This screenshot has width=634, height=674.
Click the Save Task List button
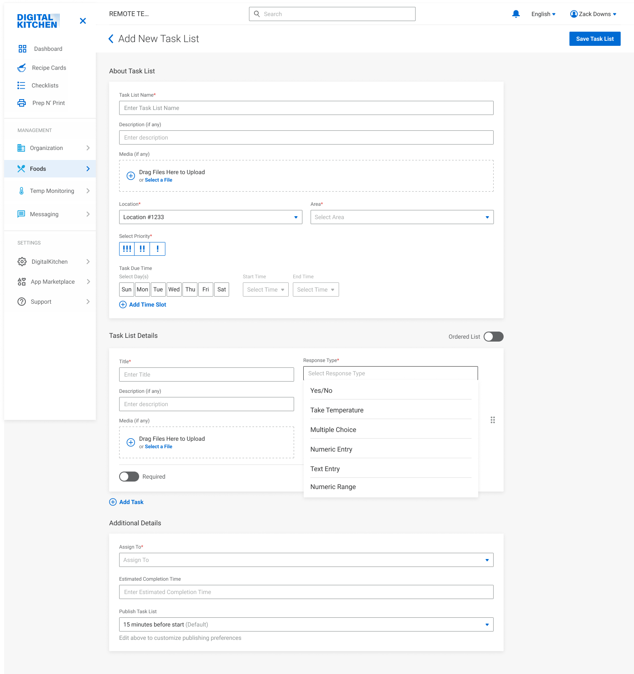click(594, 39)
